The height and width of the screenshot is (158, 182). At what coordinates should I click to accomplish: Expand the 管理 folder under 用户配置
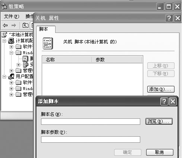[11, 95]
